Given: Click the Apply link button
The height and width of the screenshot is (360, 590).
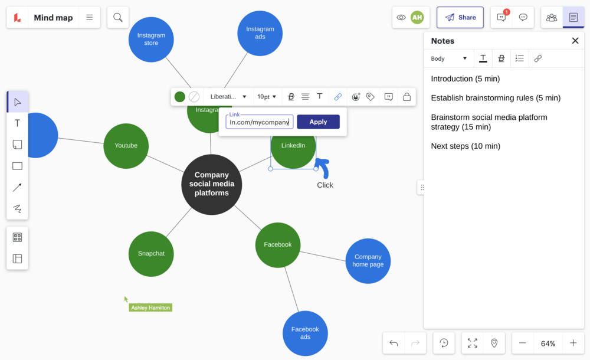Looking at the screenshot, I should tap(318, 122).
